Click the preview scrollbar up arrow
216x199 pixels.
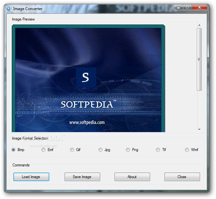pyautogui.click(x=199, y=25)
